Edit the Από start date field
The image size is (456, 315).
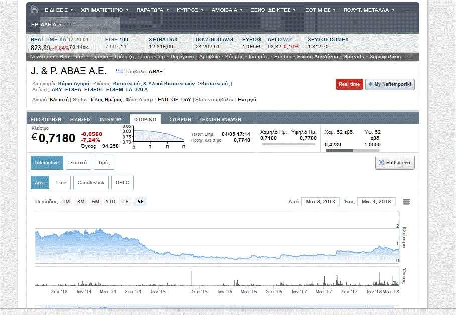[x=321, y=202]
